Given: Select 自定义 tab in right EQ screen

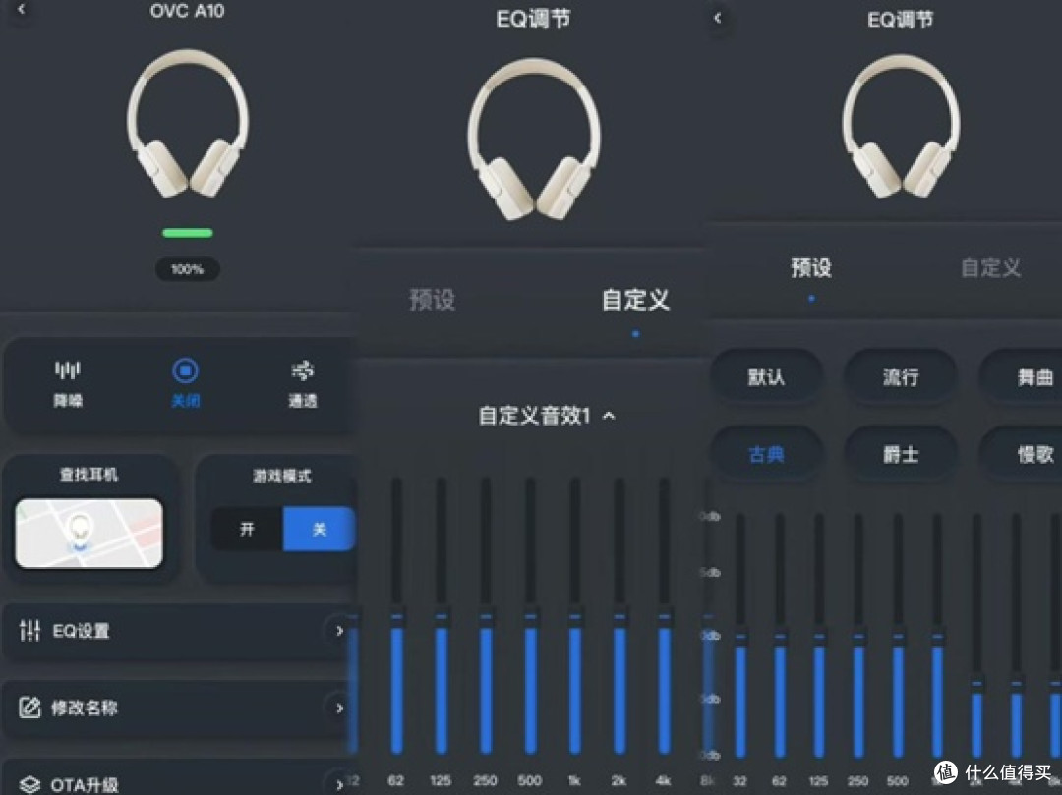Looking at the screenshot, I should click(x=990, y=268).
